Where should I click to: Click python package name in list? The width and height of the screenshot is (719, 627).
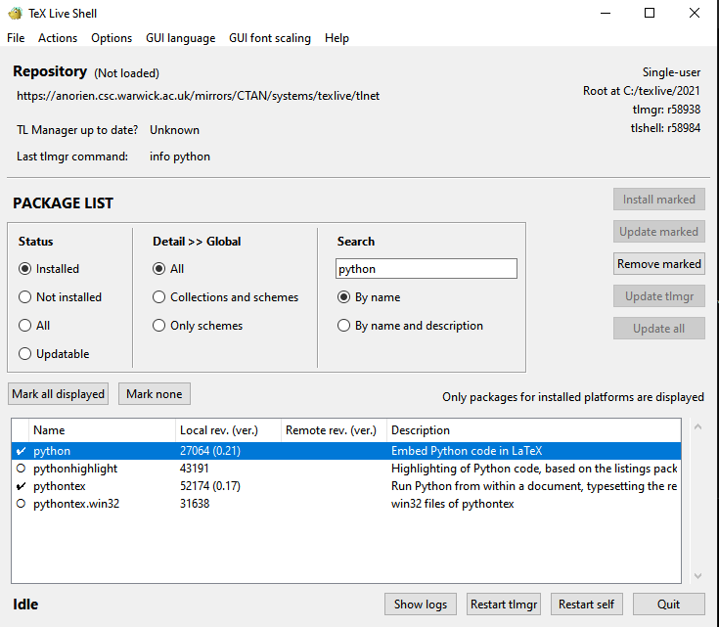click(52, 451)
